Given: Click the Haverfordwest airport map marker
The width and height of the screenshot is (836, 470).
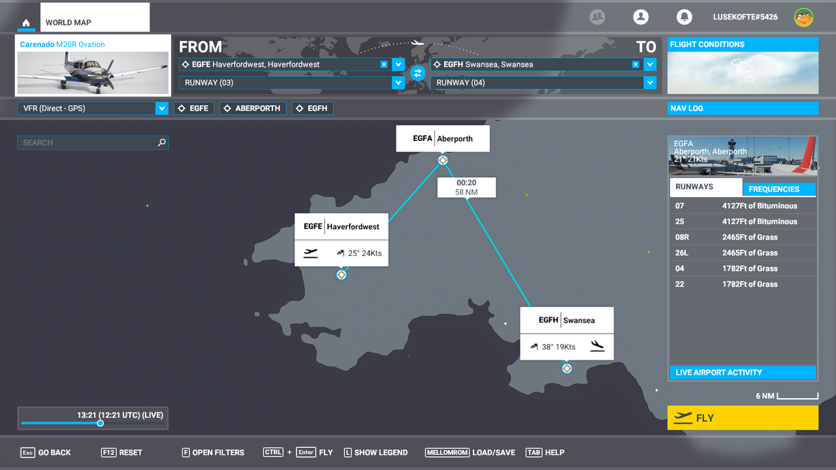Looking at the screenshot, I should coord(341,275).
